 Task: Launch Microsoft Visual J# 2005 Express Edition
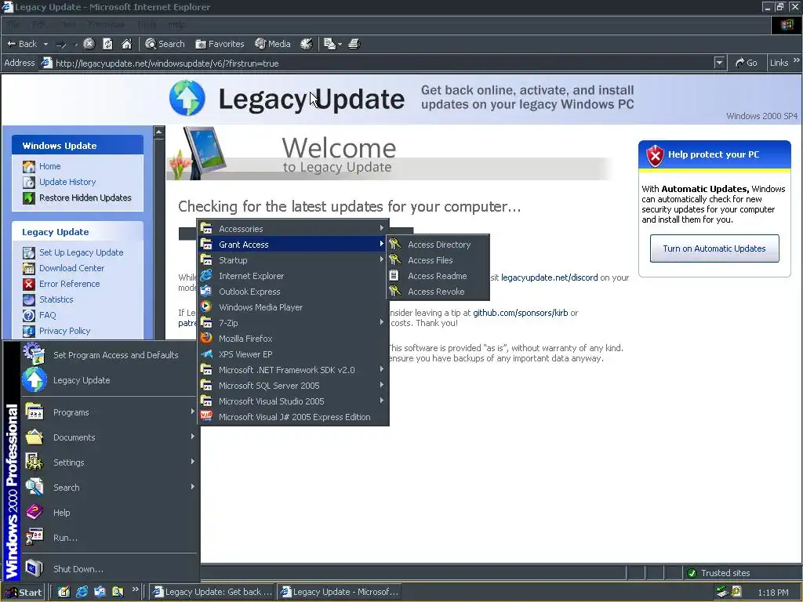(x=293, y=417)
